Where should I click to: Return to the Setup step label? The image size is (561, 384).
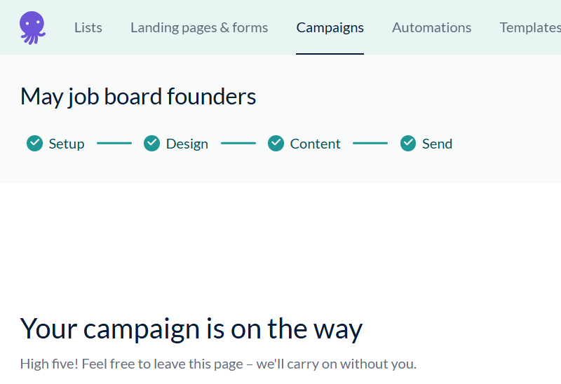67,144
